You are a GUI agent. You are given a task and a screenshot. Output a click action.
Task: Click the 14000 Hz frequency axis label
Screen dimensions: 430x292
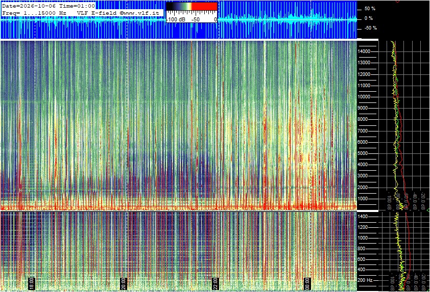364,51
